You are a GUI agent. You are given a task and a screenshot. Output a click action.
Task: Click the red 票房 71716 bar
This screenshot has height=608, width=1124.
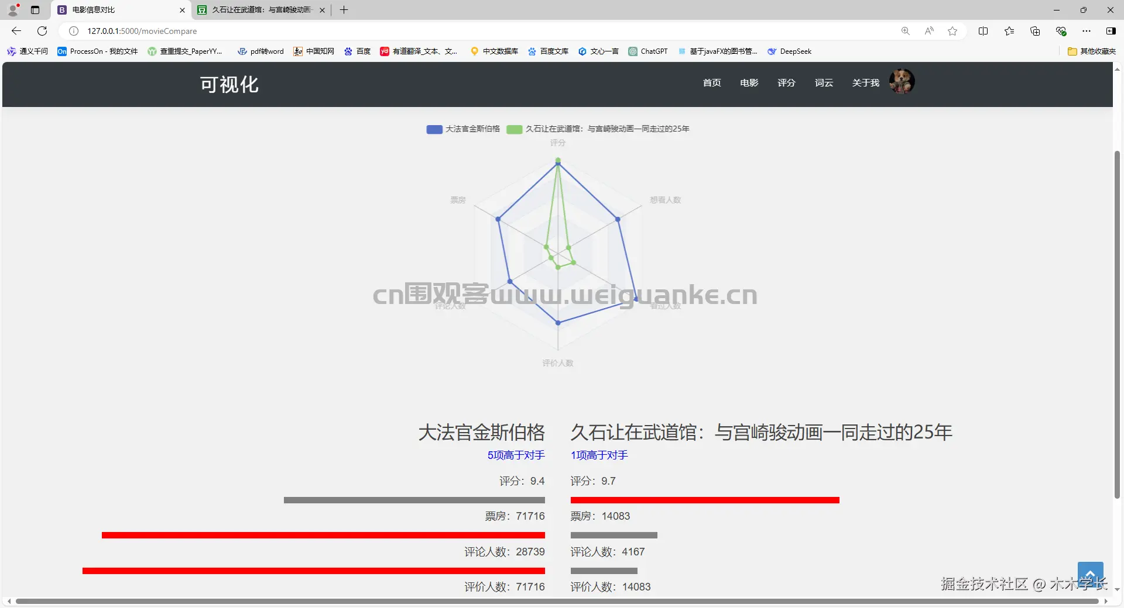point(323,536)
